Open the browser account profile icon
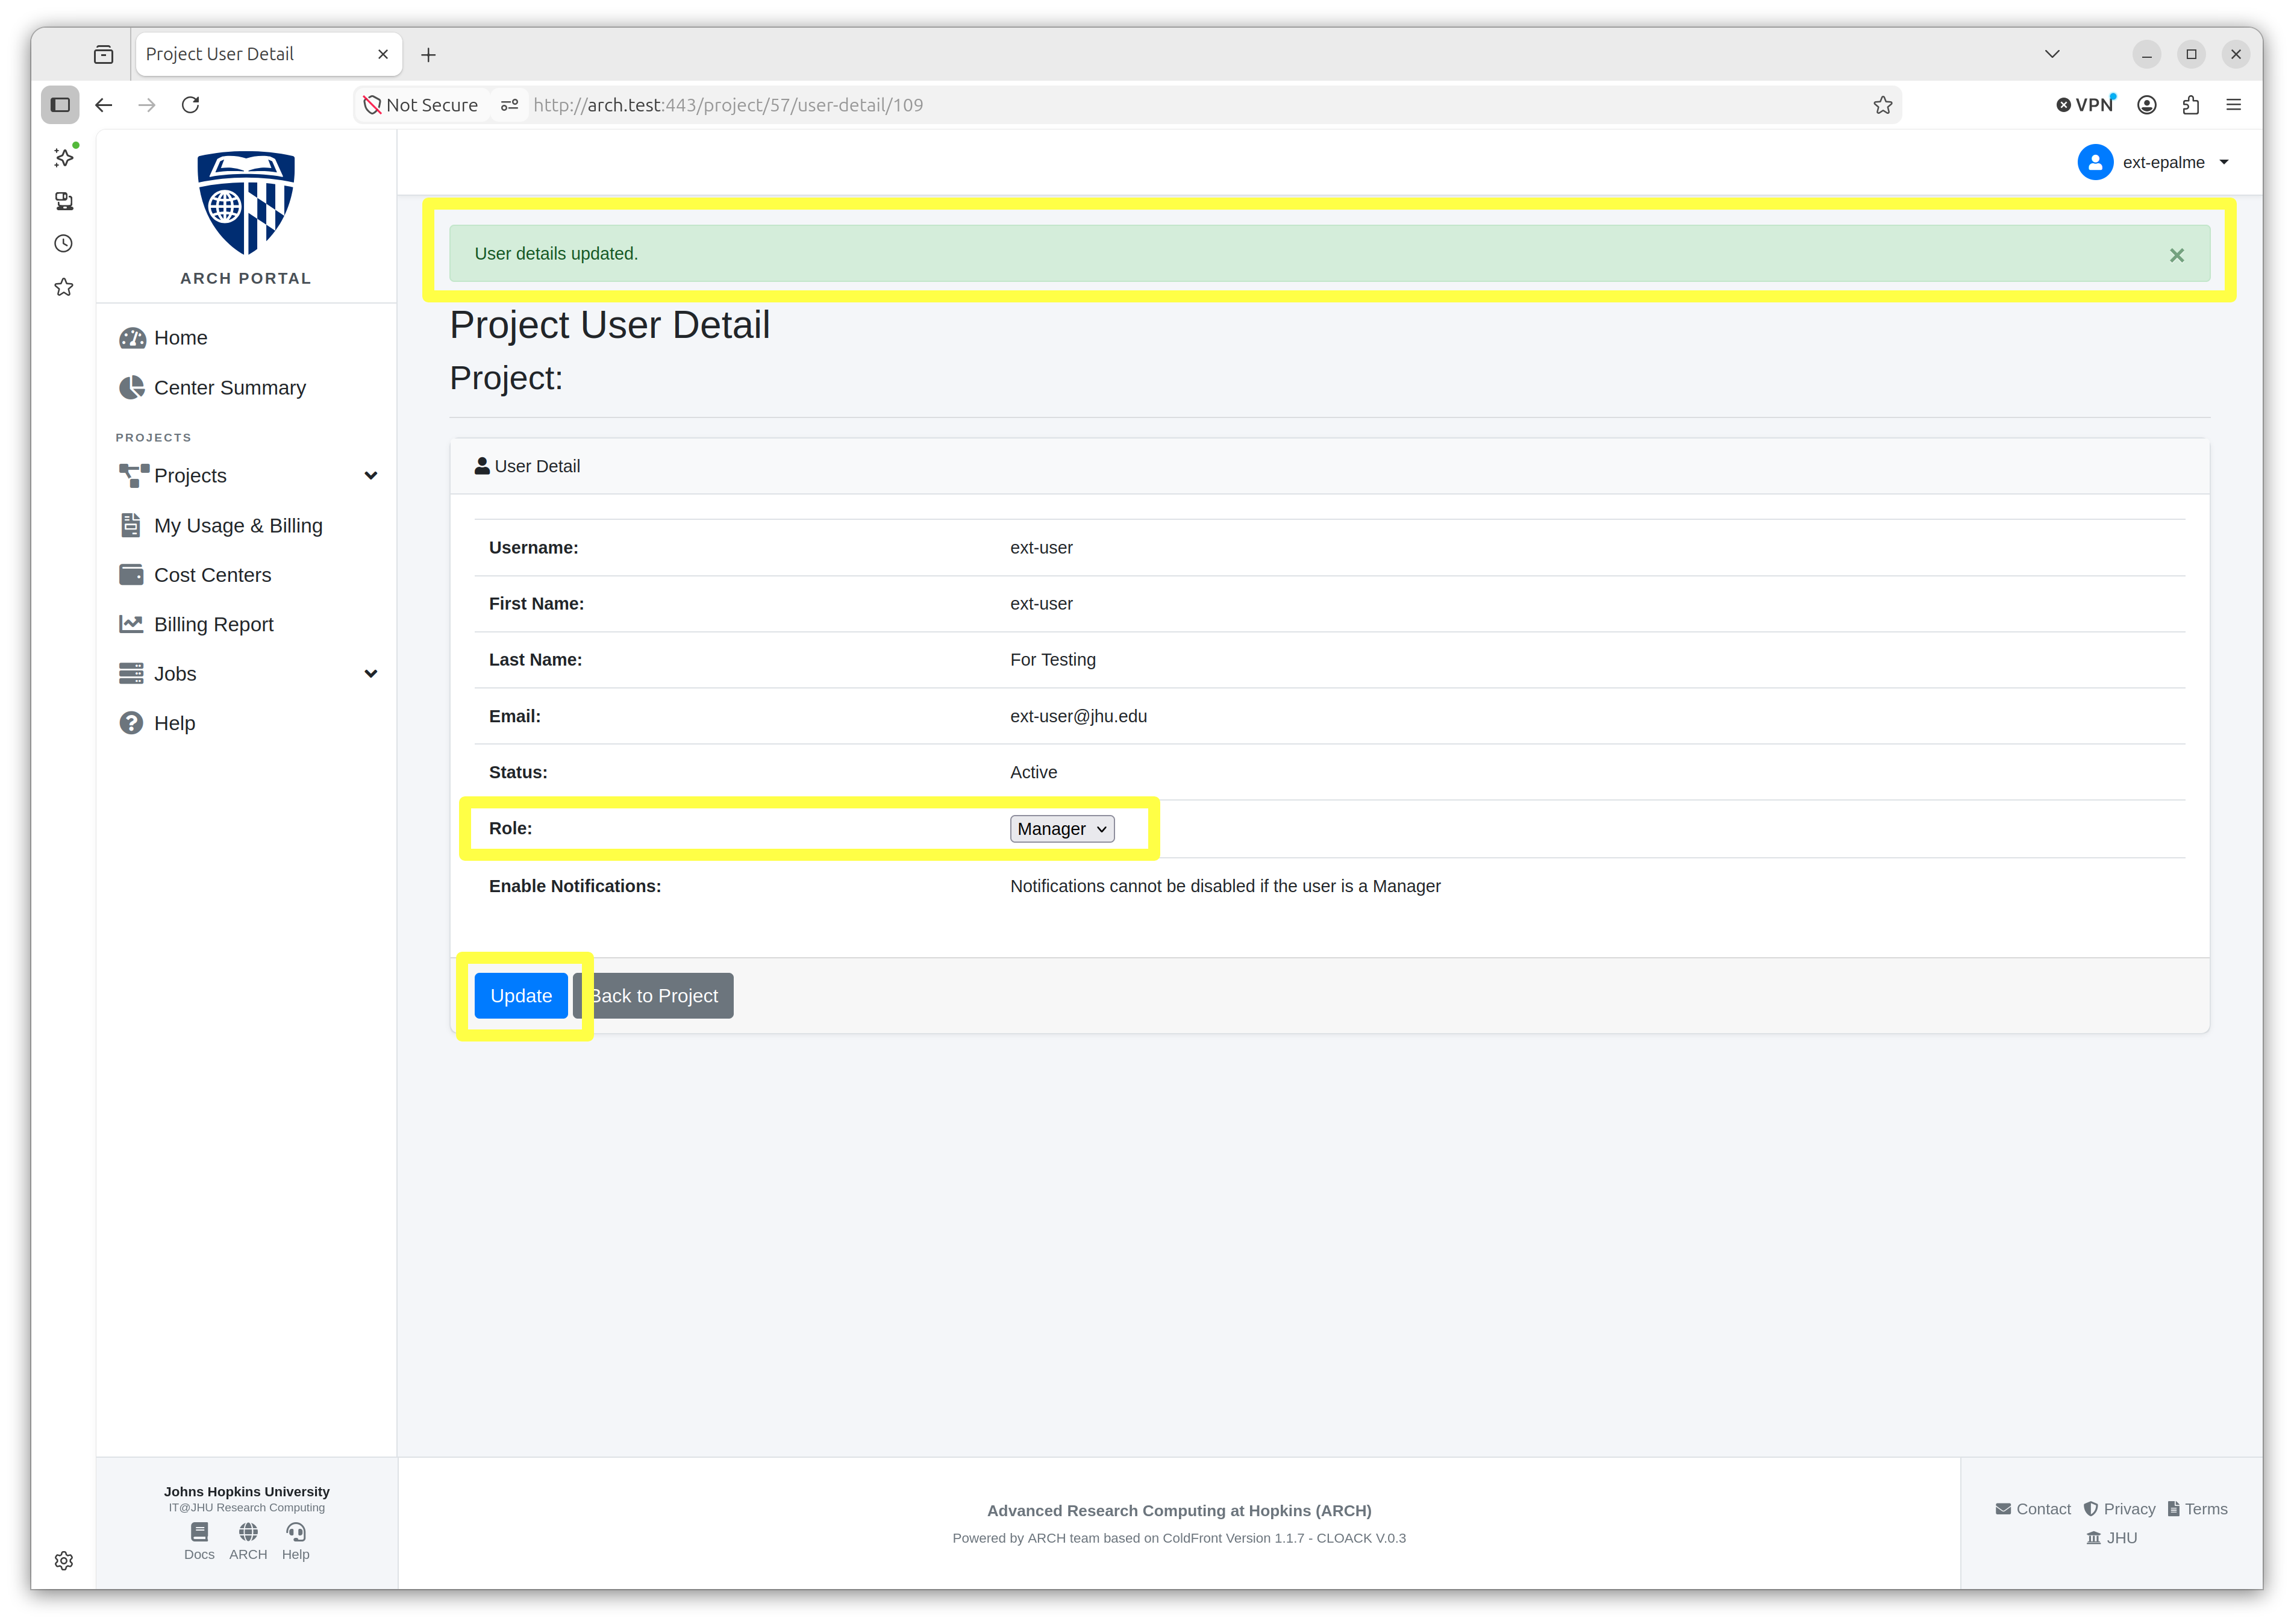Viewport: 2294px width, 1624px height. tap(2147, 105)
